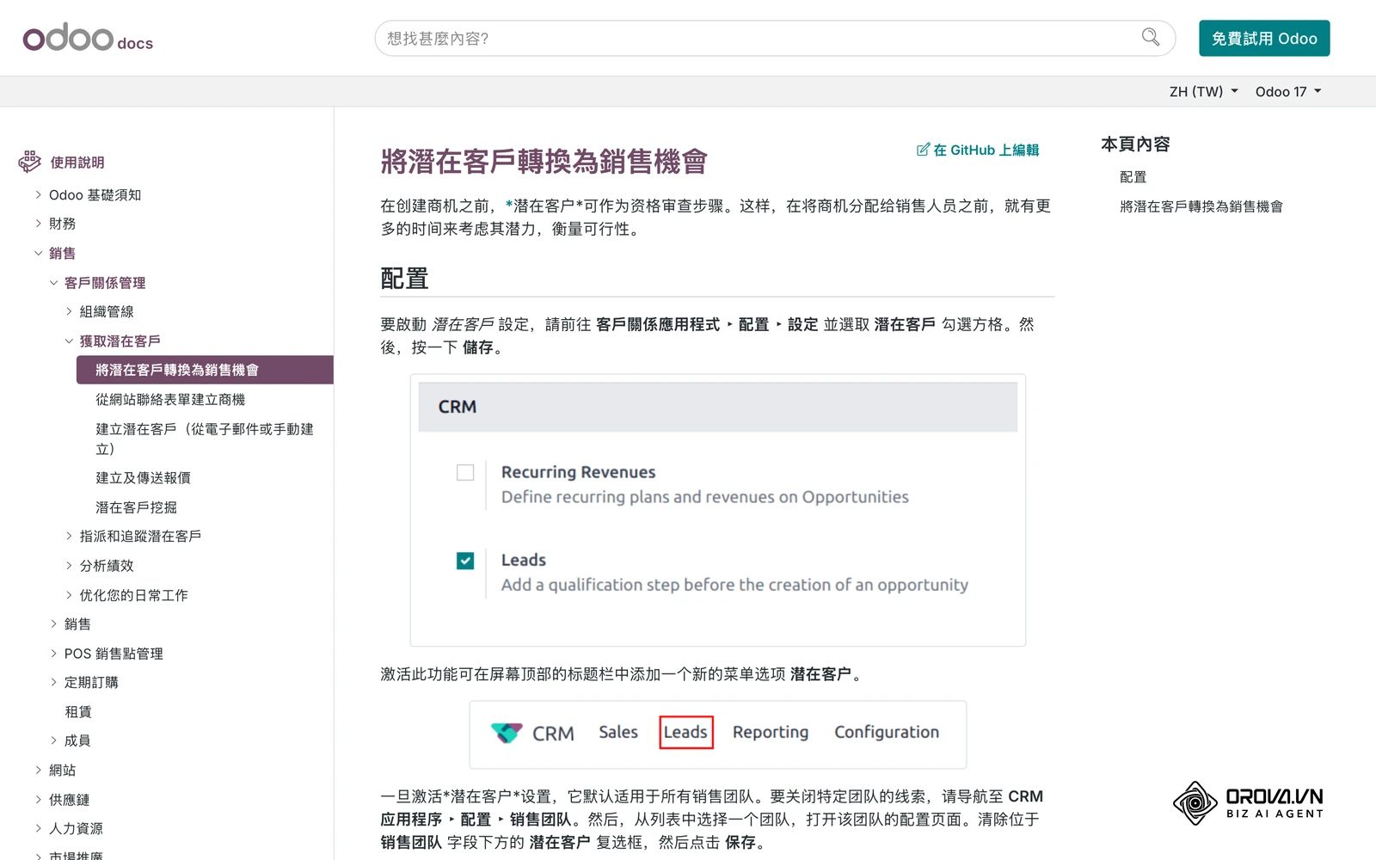Click the Sales menu in CRM image
This screenshot has width=1376, height=860.
click(618, 732)
